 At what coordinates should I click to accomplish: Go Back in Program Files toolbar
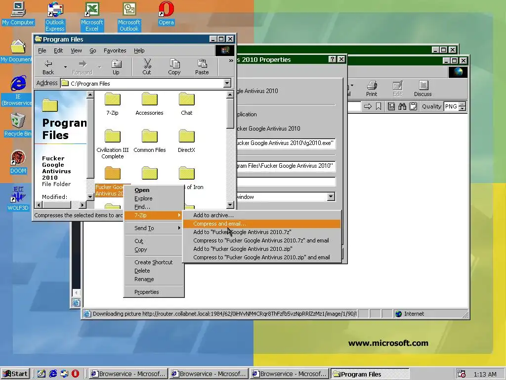(x=48, y=67)
